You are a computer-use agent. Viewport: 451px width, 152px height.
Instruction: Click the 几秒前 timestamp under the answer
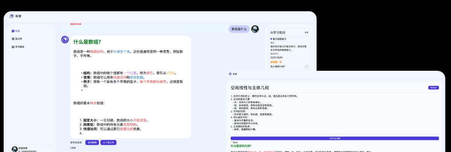click(73, 148)
